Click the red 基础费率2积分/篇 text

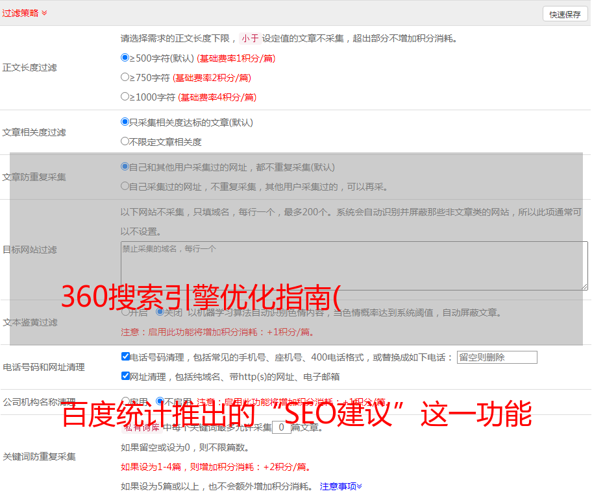tap(212, 78)
